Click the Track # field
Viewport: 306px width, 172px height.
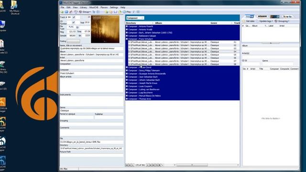(69, 17)
